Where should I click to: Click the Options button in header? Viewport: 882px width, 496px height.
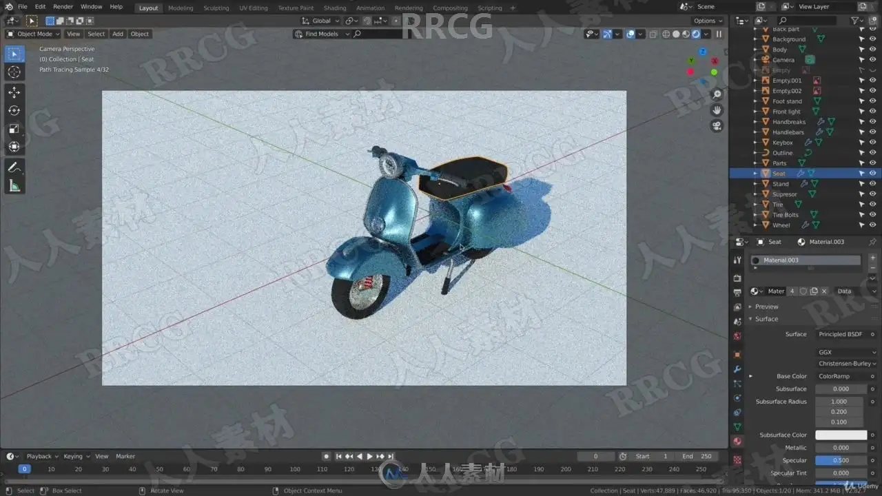pos(708,21)
